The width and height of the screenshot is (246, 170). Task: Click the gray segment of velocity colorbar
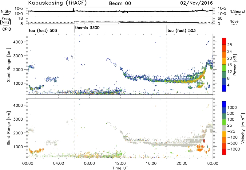click(224, 128)
